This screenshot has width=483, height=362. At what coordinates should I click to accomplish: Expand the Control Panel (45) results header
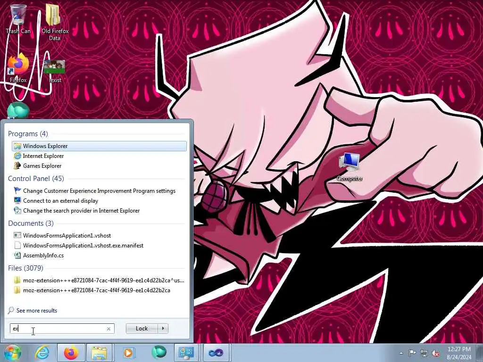36,179
